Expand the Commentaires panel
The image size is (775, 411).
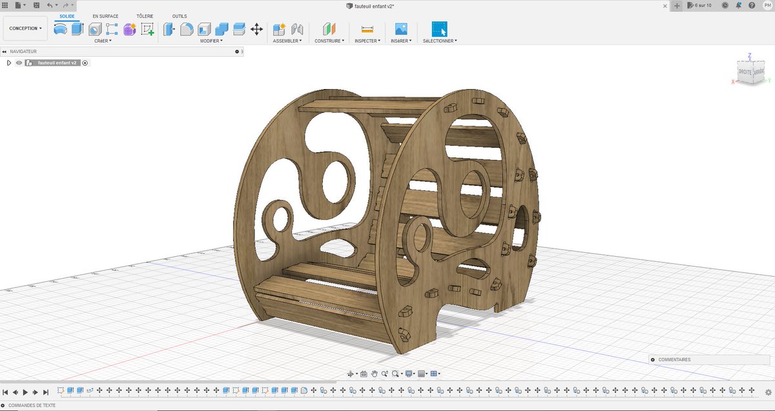[x=653, y=359]
